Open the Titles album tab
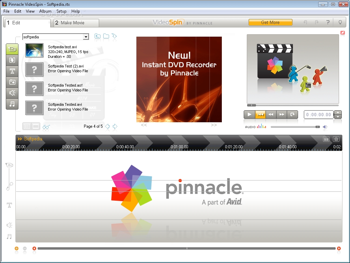This screenshot has width=350, height=263. 12,71
